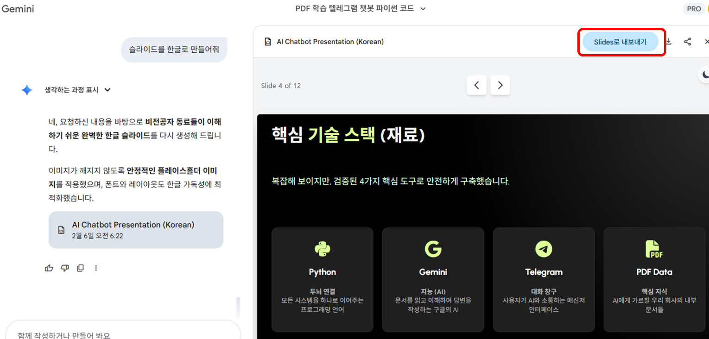Click the PRO badge
Screen dimensions: 709x339
694,9
